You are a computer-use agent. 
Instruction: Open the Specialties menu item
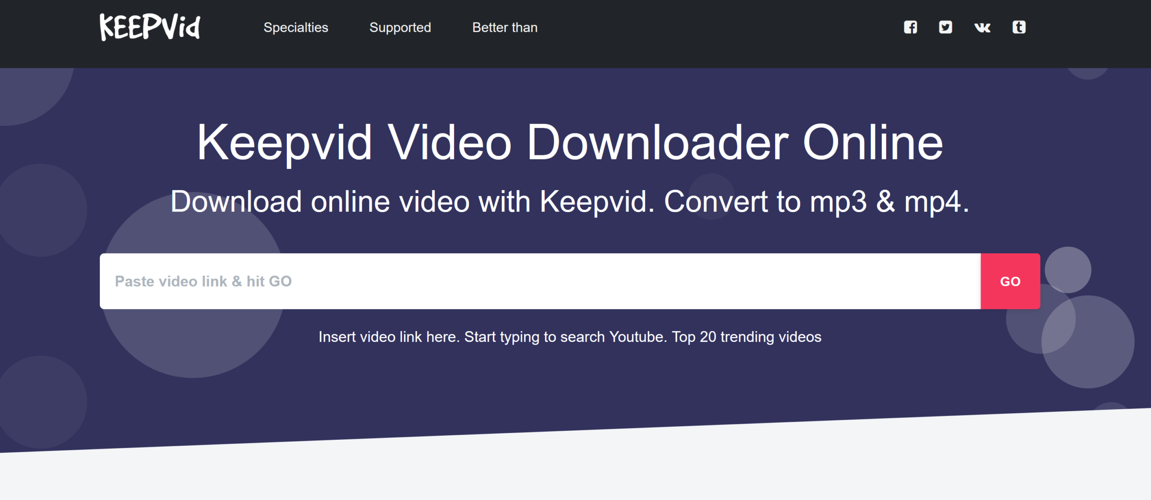[x=296, y=27]
